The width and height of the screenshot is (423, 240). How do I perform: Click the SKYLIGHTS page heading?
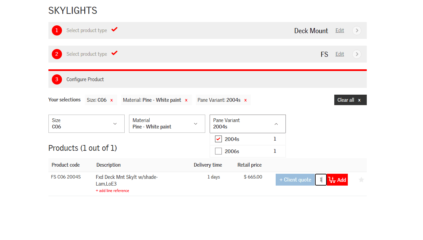[x=73, y=11]
